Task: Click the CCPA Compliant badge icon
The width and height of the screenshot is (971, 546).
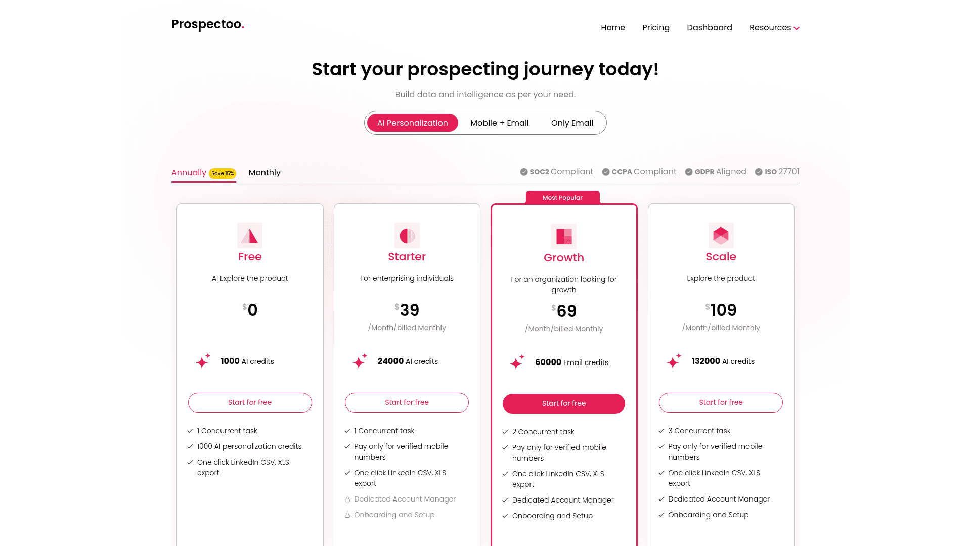Action: [605, 172]
